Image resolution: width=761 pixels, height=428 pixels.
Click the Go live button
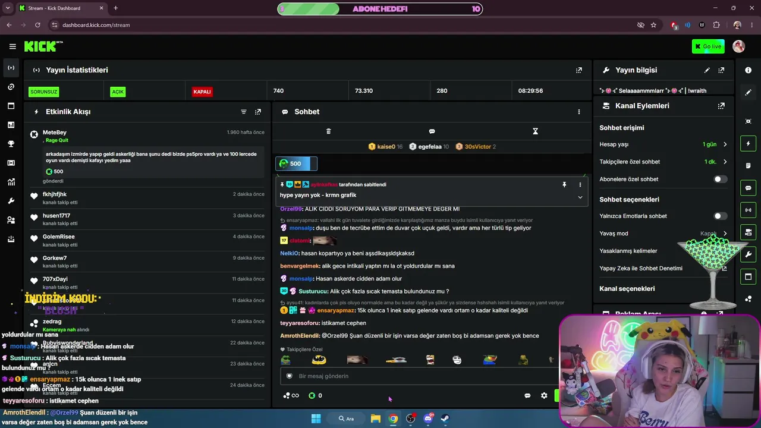tap(708, 46)
